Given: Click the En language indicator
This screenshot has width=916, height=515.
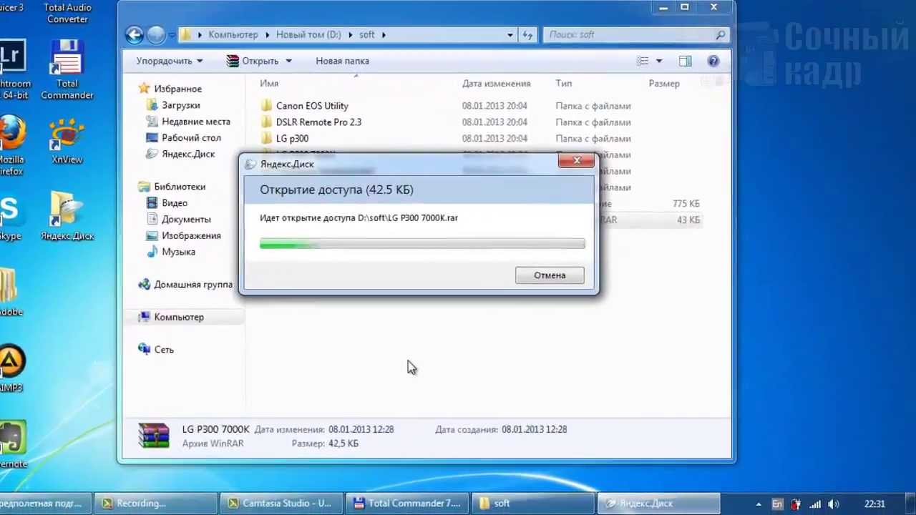Looking at the screenshot, I should tap(777, 504).
